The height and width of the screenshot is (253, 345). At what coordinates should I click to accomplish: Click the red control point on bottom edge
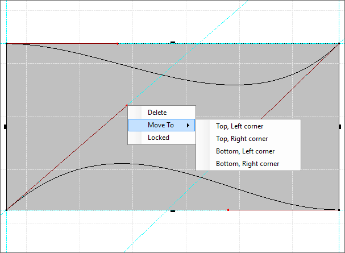click(228, 210)
